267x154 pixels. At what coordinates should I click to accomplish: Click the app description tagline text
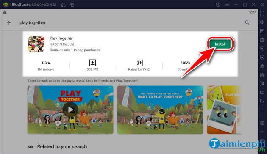[82, 81]
